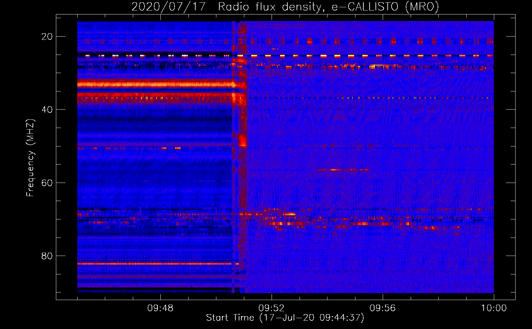Click the plot title '2020/07/17 Radio flux density'
Image resolution: width=532 pixels, height=329 pixels.
coord(285,7)
